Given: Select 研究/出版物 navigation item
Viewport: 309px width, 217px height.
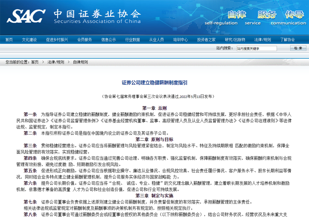Looking at the screenshot, I should click(235, 40).
